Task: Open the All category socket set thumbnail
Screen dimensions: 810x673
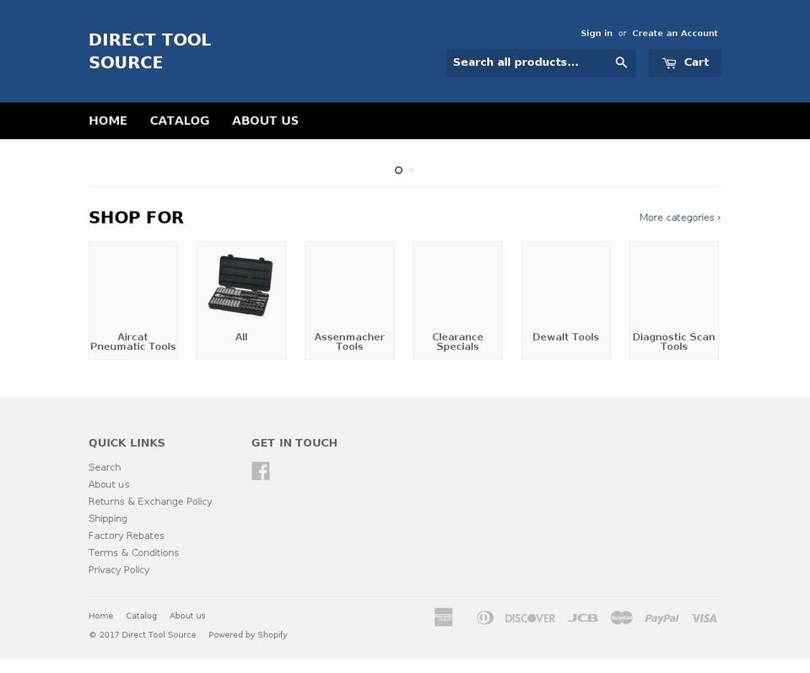Action: pos(241,285)
